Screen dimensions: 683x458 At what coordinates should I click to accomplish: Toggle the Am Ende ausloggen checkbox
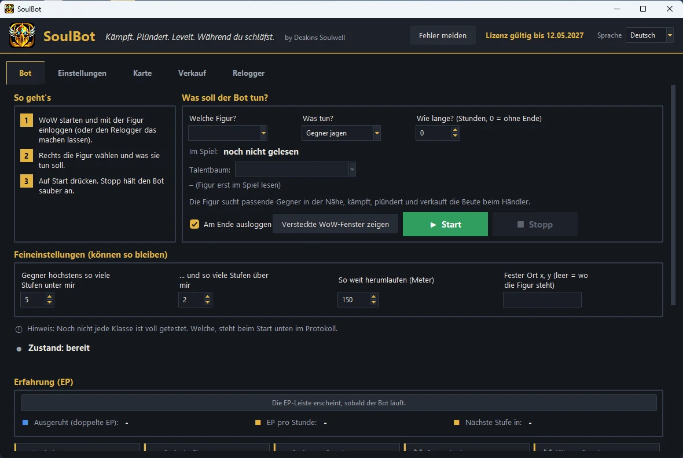[194, 225]
